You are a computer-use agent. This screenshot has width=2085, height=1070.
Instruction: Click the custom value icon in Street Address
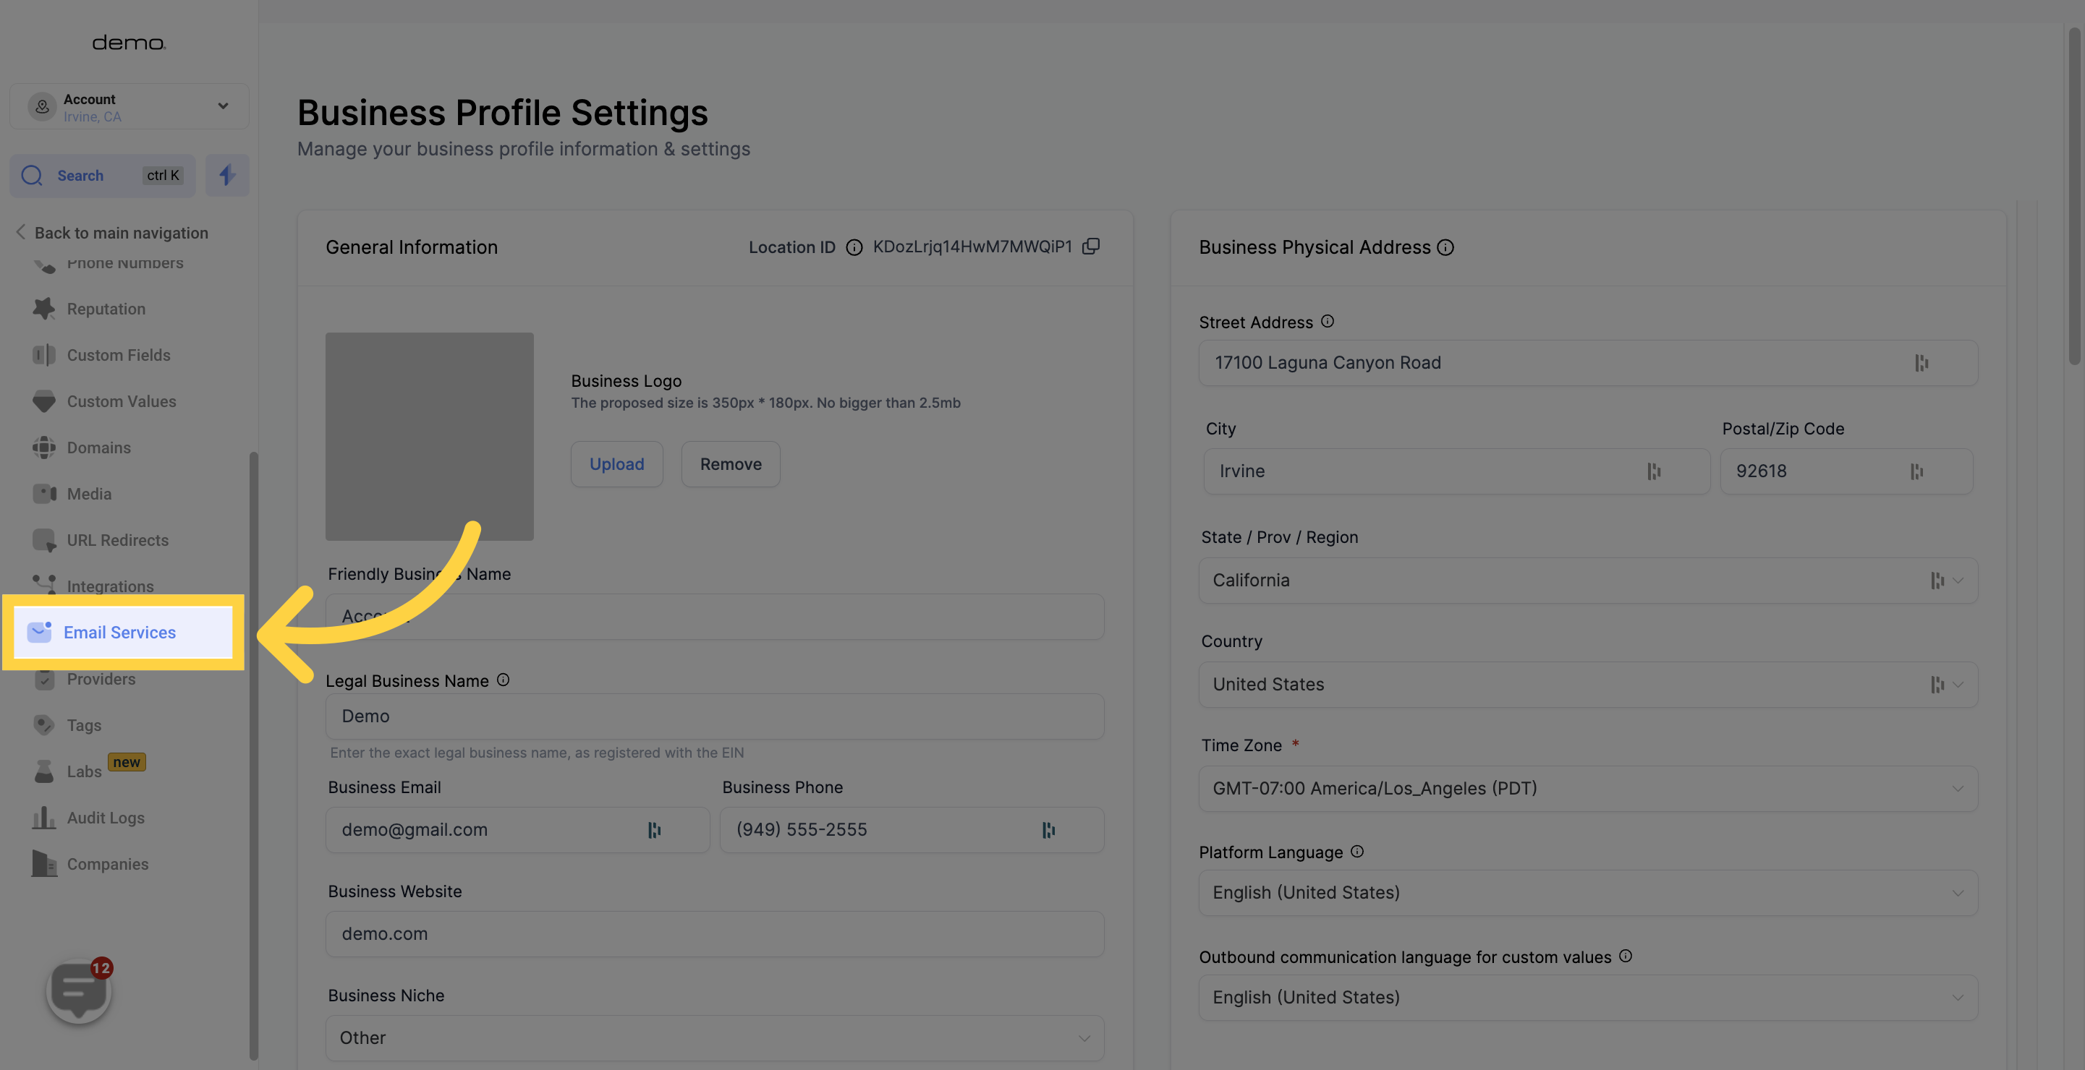[x=1921, y=363]
